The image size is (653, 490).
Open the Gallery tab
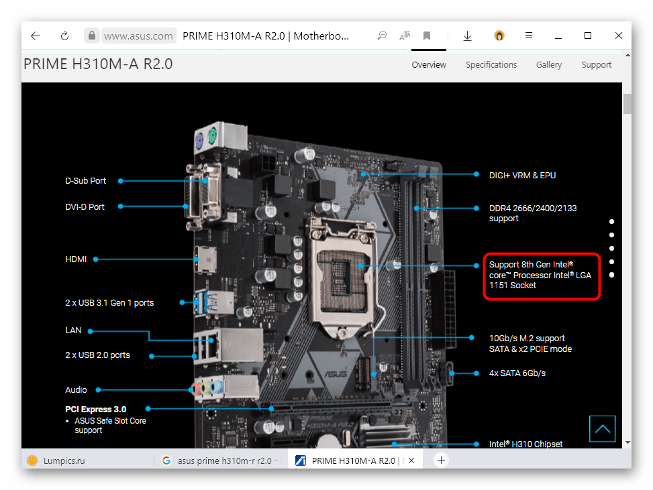point(549,65)
